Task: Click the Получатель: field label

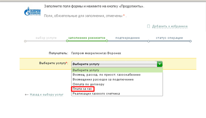Action: pyautogui.click(x=59, y=53)
